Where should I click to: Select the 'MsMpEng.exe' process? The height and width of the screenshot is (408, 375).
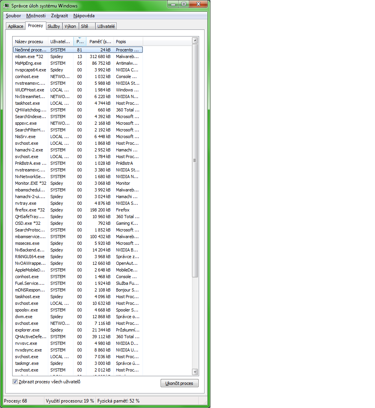click(x=78, y=63)
